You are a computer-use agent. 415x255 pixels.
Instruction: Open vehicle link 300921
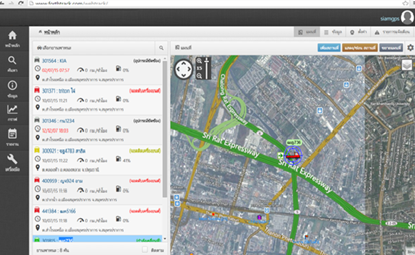(64, 151)
